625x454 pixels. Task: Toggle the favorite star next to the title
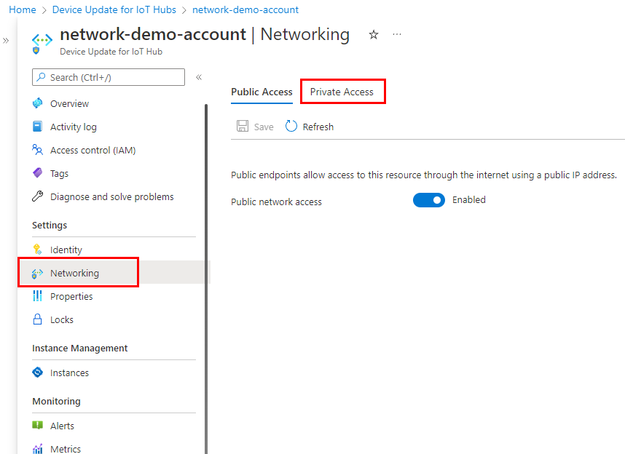pos(373,34)
